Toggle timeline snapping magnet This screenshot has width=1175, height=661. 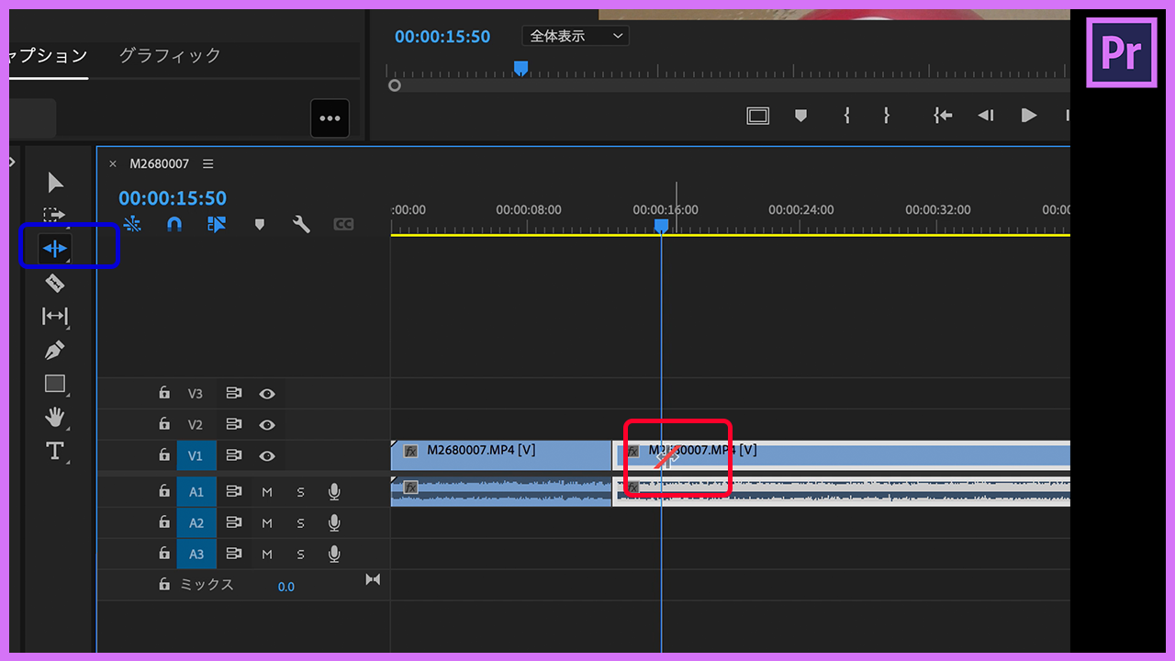pos(174,224)
